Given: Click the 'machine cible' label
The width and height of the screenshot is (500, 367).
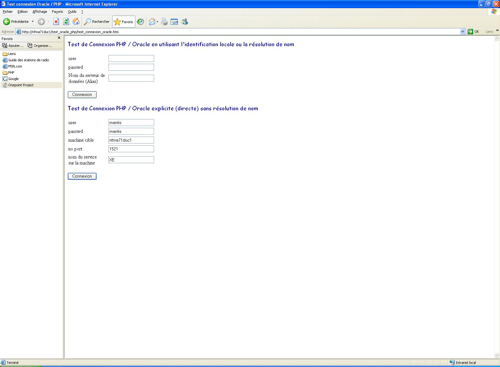Looking at the screenshot, I should click(x=81, y=140).
